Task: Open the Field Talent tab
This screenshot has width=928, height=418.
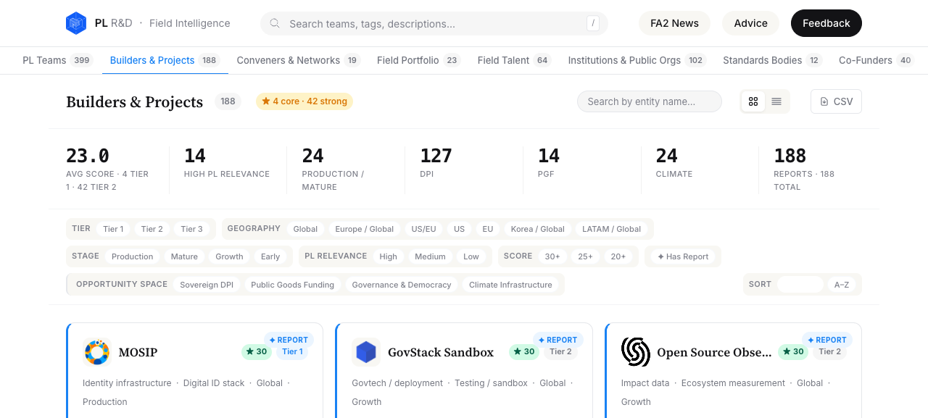Action: coord(514,60)
